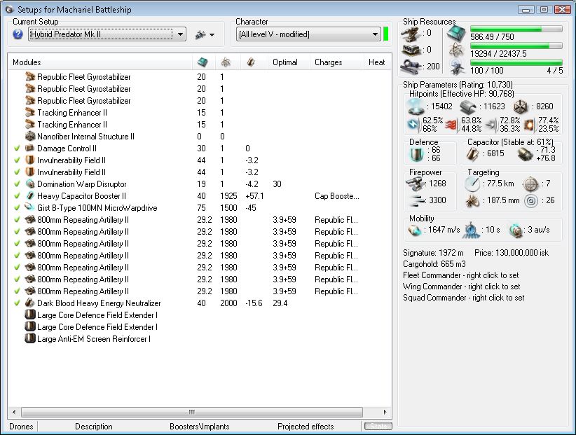Viewport: 576px width, 435px height.
Task: Toggle the first Invulnerability Field II checkmark
Action: click(x=17, y=160)
